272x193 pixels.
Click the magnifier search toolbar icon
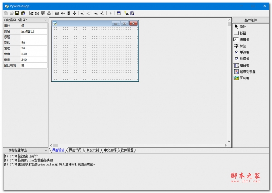pyautogui.click(x=132, y=13)
